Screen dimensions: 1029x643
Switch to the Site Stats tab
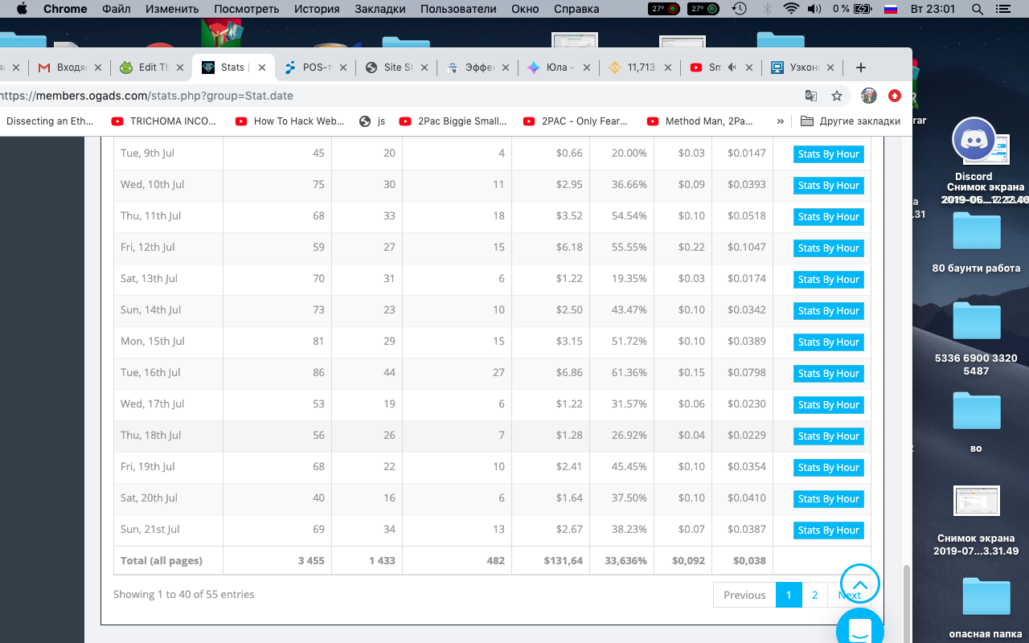coord(396,68)
